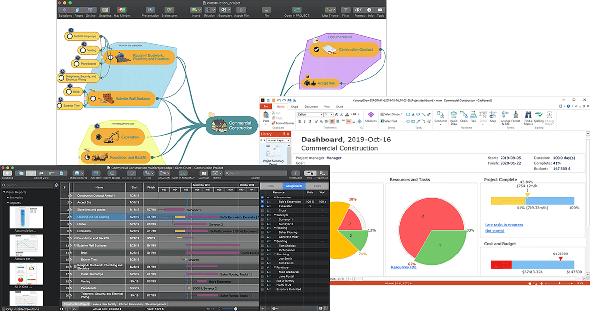
Task: Click Indent task(s) in the Gantt chart toolbar
Action: coord(112,175)
